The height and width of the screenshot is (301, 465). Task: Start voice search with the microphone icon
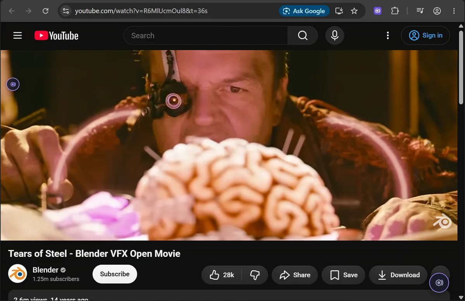pos(335,36)
